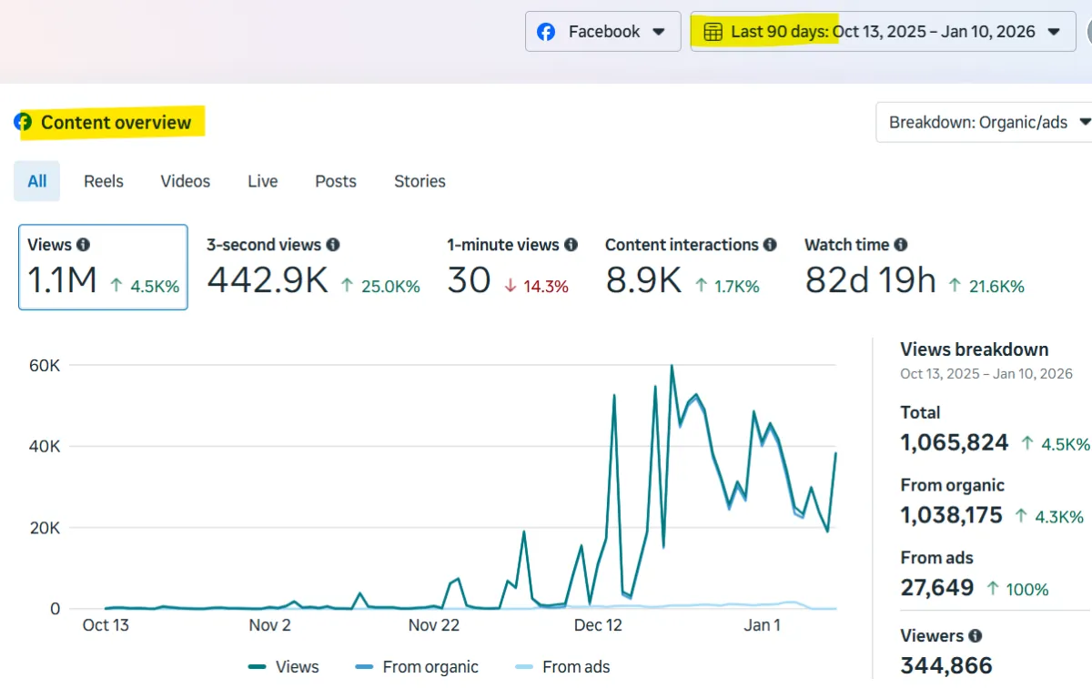The image size is (1092, 688).
Task: Click info icon beside Content interactions
Action: coord(770,245)
